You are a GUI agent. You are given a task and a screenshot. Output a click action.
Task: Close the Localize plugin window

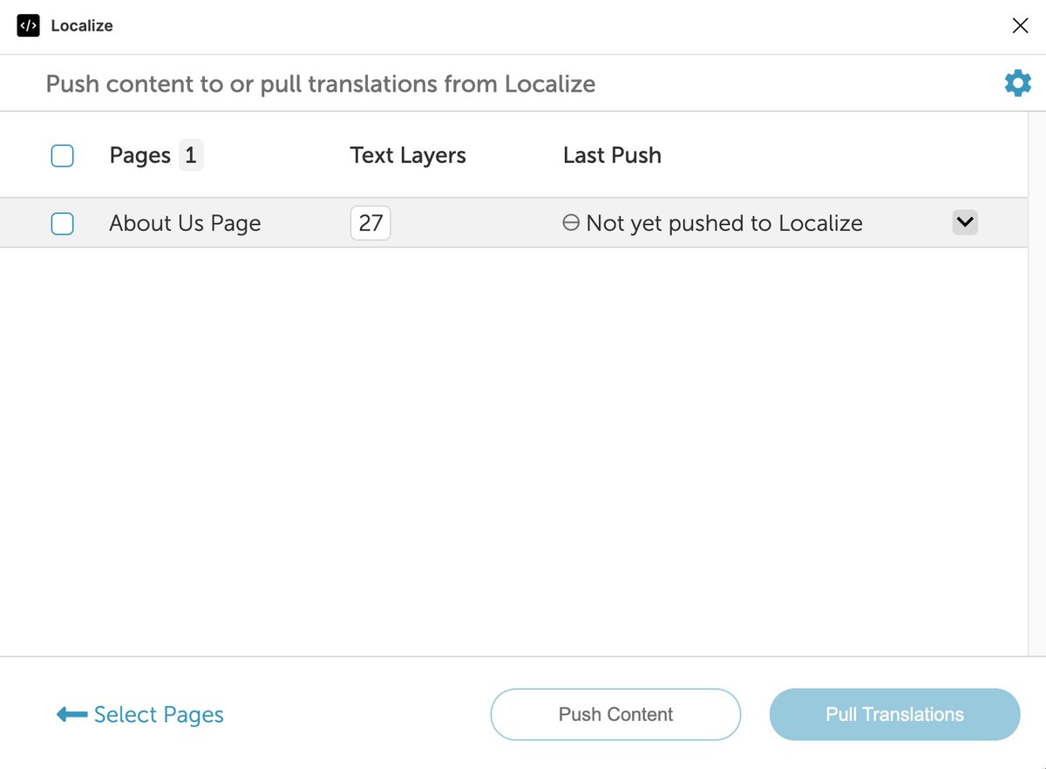click(x=1020, y=26)
